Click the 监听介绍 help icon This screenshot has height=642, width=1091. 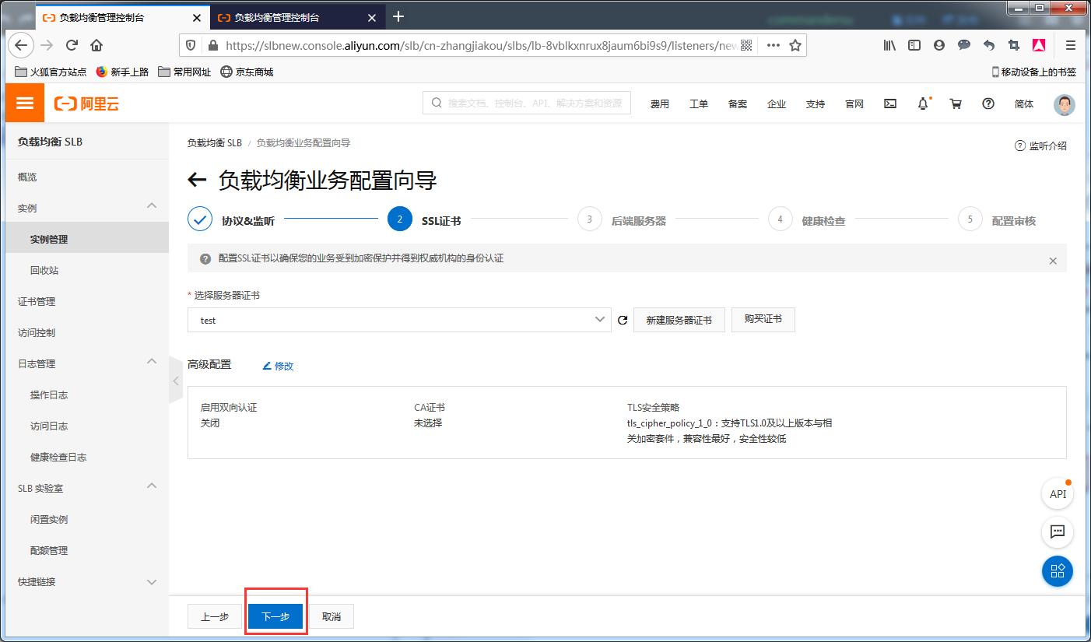click(1019, 145)
